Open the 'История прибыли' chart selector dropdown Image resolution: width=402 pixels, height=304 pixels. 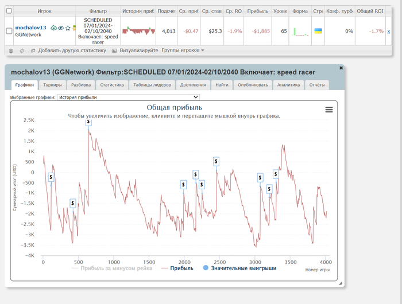point(128,98)
